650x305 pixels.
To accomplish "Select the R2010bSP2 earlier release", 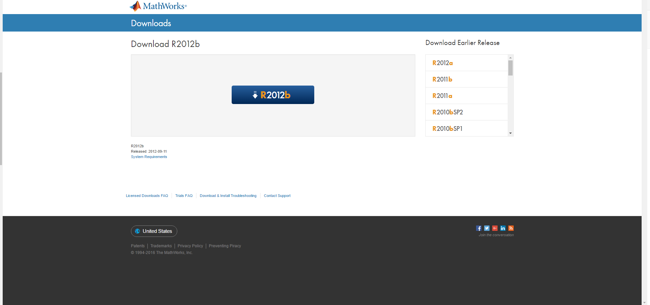I will pyautogui.click(x=466, y=112).
